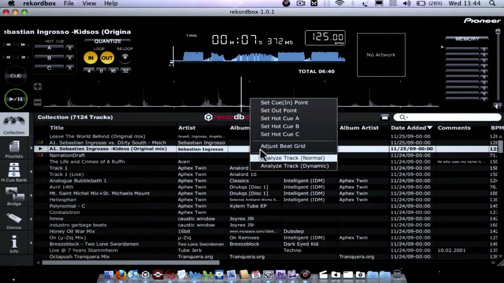Clear Hot Cue A with its X button
Viewport: 504px width, 283px height.
click(70, 48)
